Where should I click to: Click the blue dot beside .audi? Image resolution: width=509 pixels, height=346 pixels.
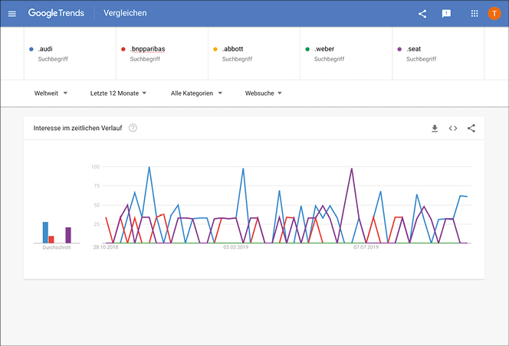[31, 49]
